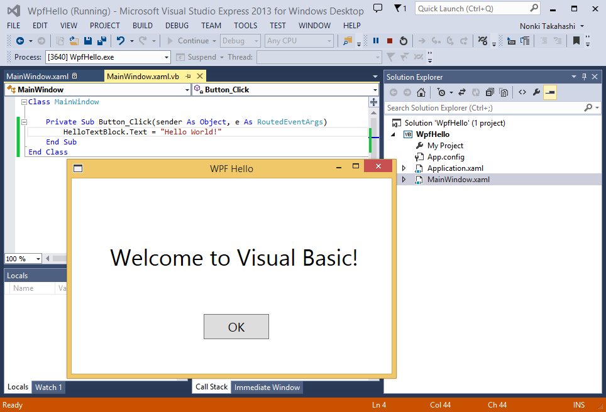Open the WINDOW menu
The width and height of the screenshot is (606, 412).
tap(314, 26)
